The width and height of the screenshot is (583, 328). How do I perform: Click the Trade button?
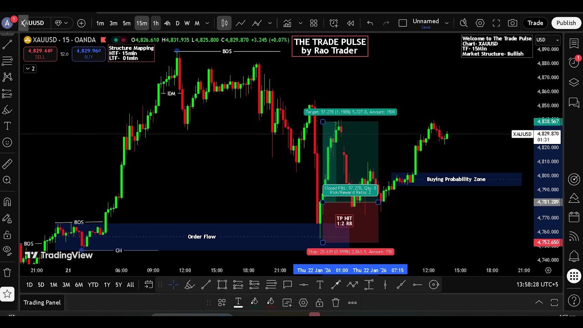(535, 23)
